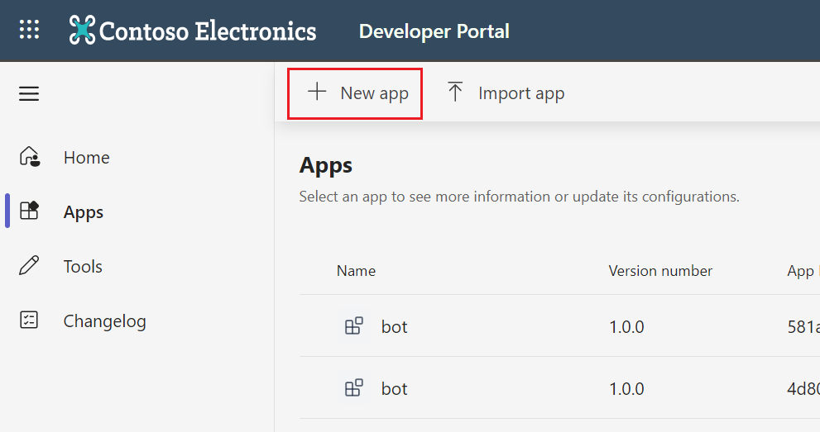This screenshot has height=432, width=820.
Task: Click app icon of first bot row
Action: tap(354, 326)
